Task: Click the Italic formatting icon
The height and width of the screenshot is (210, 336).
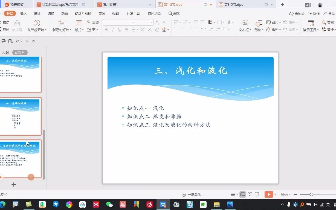Action: pos(113,30)
